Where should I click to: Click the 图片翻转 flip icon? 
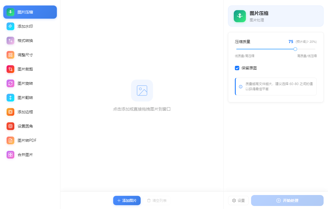(10, 97)
